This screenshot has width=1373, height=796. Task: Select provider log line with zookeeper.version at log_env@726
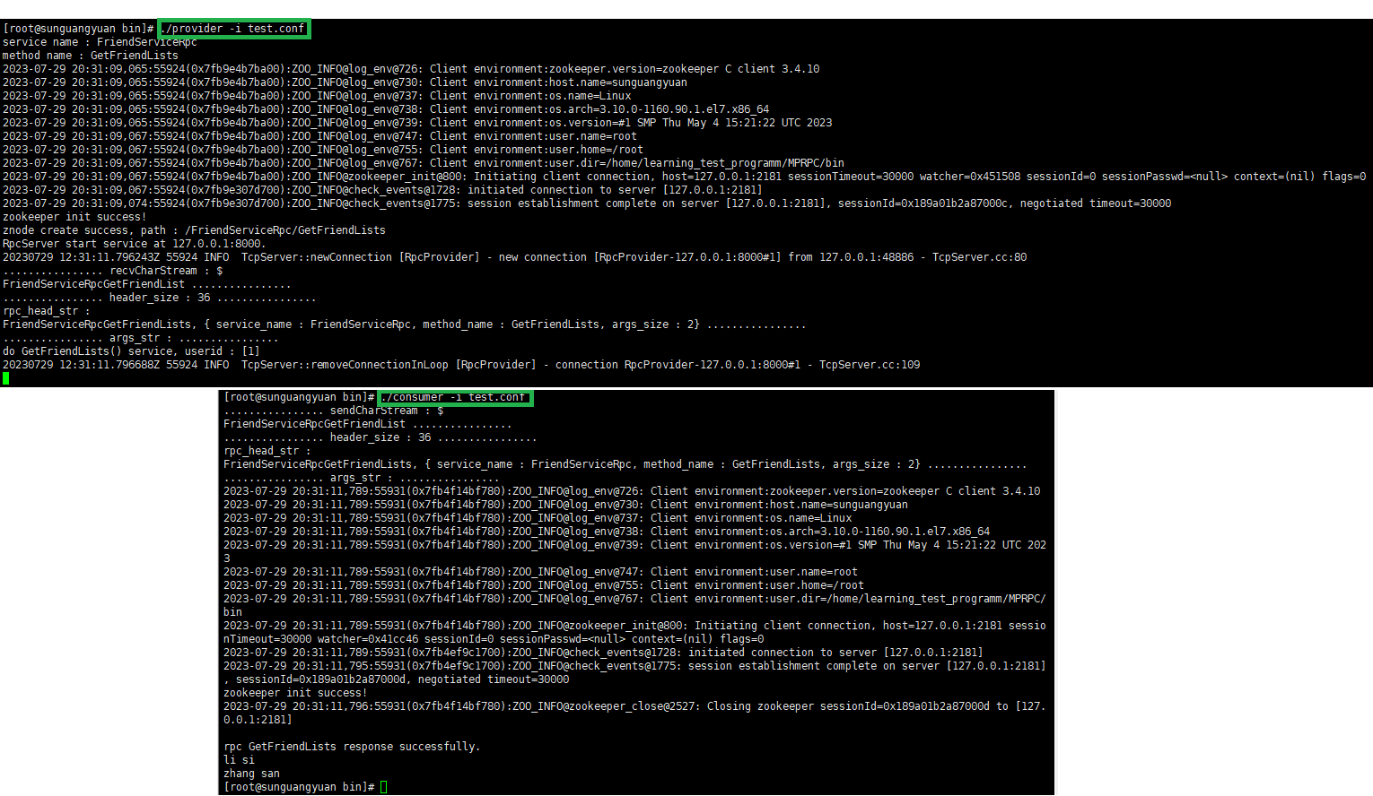(411, 69)
